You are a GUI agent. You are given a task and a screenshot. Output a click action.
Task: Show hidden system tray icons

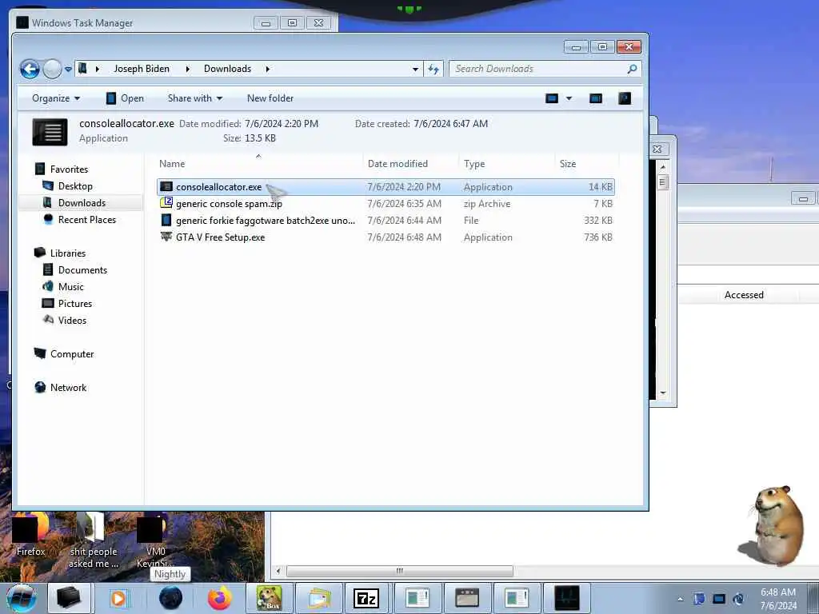pos(680,600)
